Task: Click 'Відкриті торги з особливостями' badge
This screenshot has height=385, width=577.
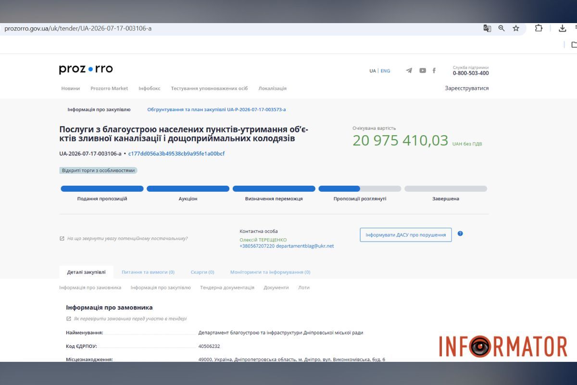Action: tap(99, 170)
